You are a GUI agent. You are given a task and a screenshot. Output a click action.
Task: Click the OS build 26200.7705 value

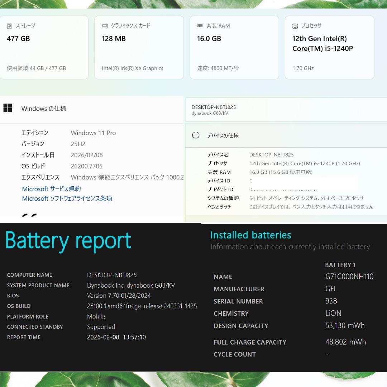click(87, 166)
